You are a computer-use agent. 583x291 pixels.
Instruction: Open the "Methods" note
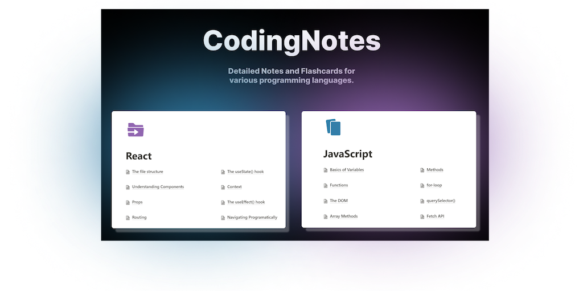point(434,169)
